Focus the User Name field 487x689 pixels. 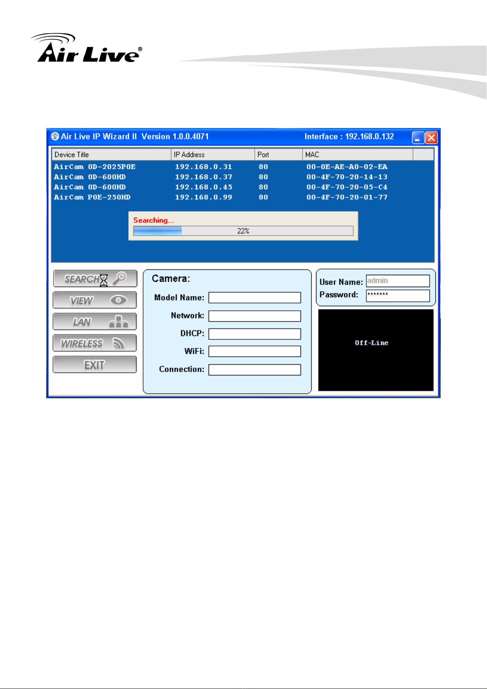tap(398, 281)
